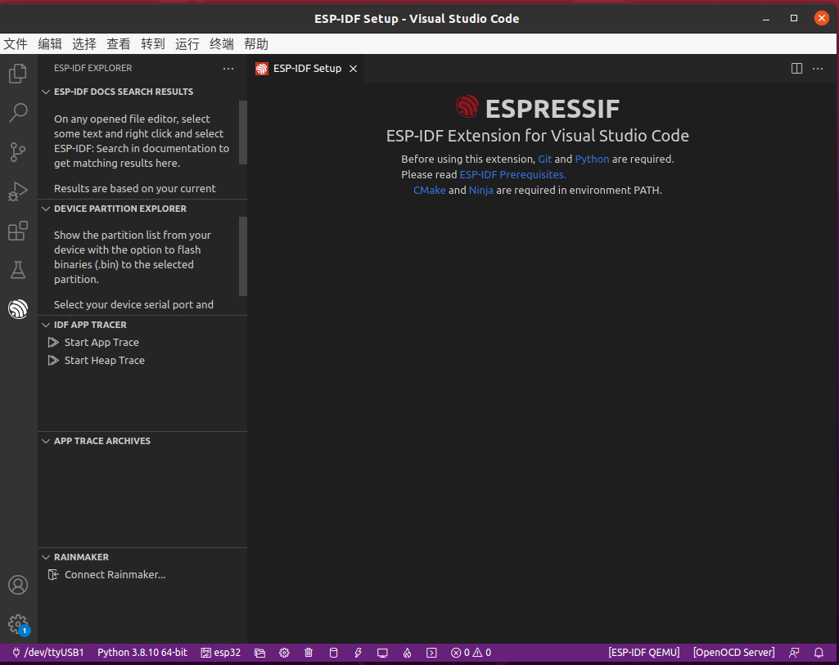
Task: Maximize the Visual Studio Code window
Action: point(794,18)
